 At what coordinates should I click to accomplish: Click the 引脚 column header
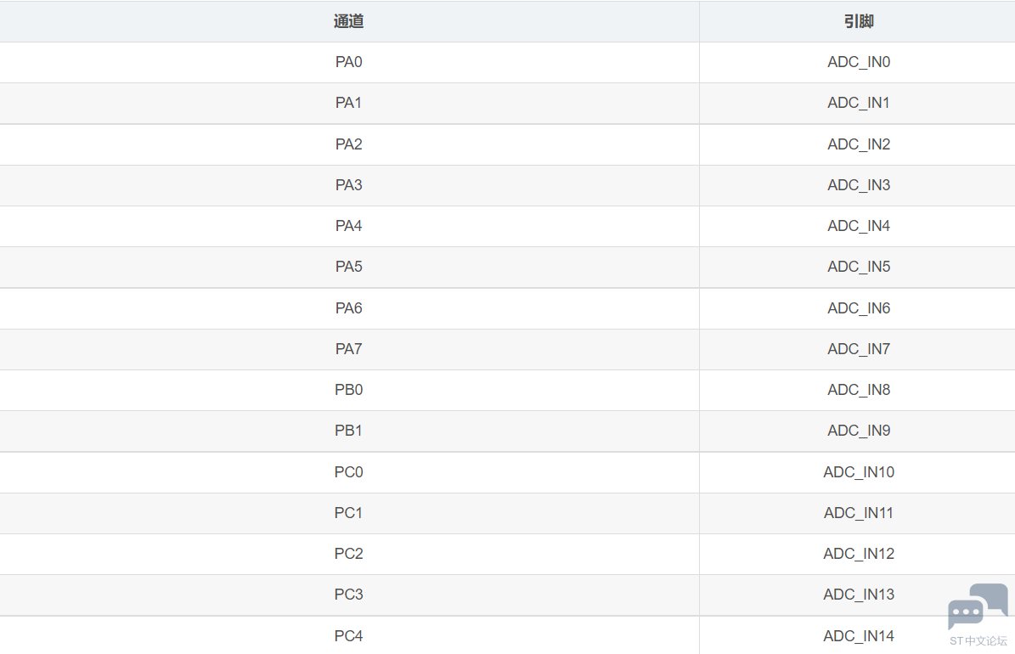(858, 21)
